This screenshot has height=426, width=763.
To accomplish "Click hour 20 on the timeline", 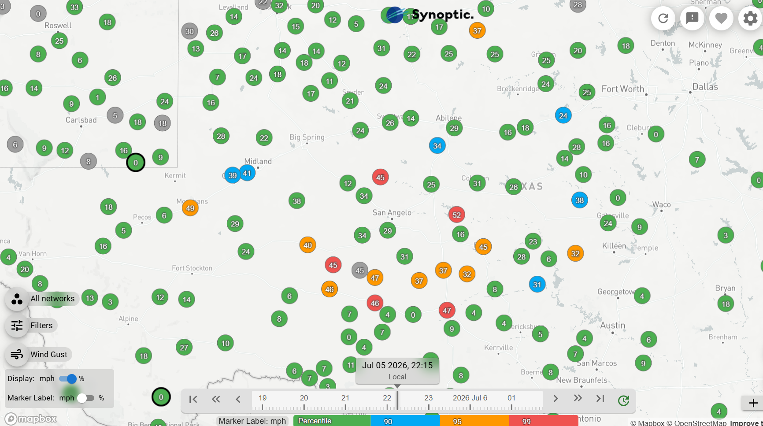I will pyautogui.click(x=304, y=398).
